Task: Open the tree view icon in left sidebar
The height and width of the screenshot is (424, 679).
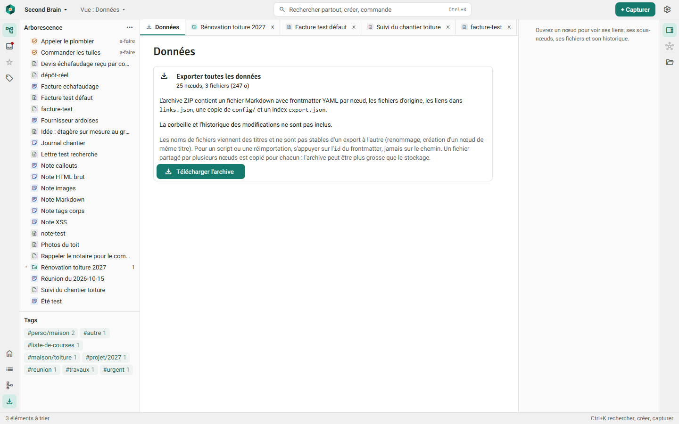Action: [9, 30]
